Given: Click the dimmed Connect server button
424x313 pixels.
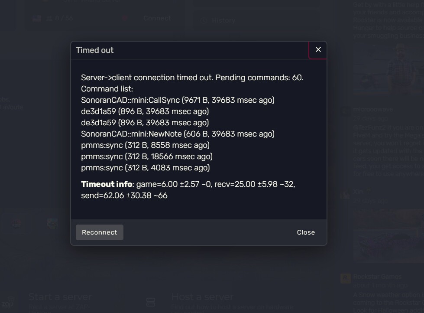Looking at the screenshot, I should point(157,18).
